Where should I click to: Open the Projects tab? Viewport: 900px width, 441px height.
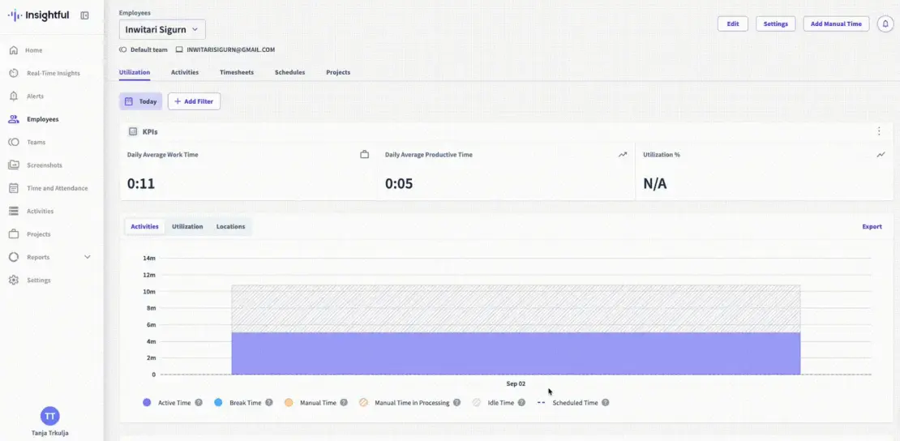(x=338, y=72)
